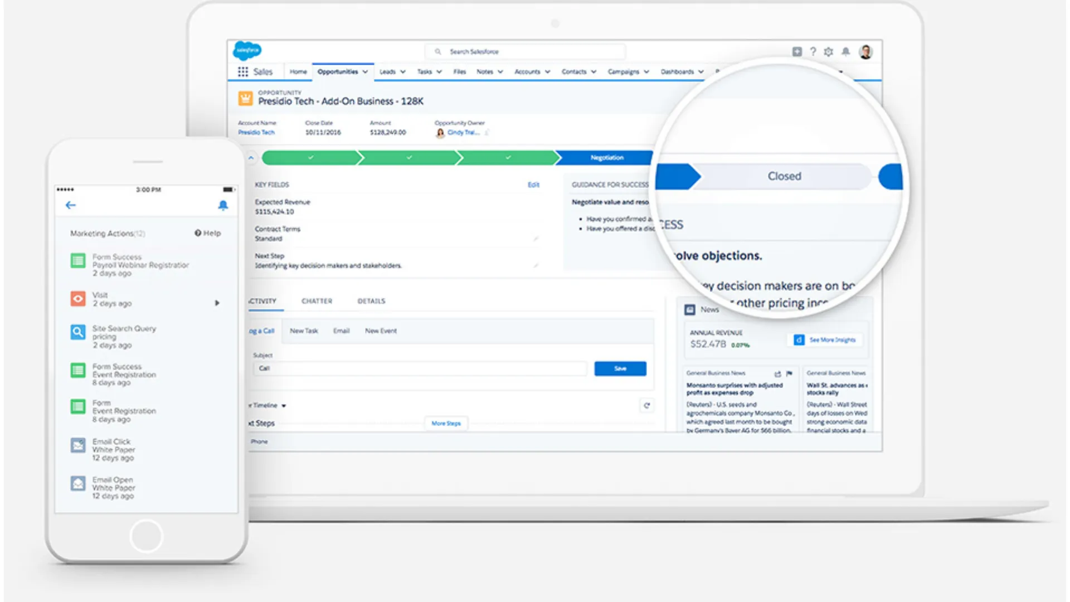Image resolution: width=1070 pixels, height=602 pixels.
Task: Click the user avatar profile icon
Action: coord(865,52)
